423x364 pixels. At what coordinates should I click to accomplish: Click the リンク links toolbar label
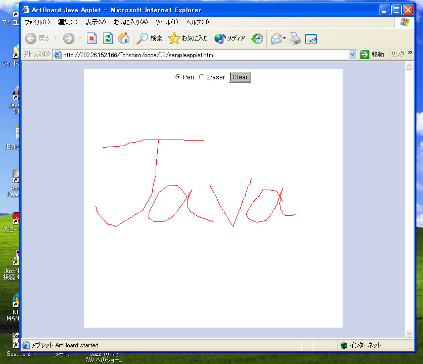point(398,54)
